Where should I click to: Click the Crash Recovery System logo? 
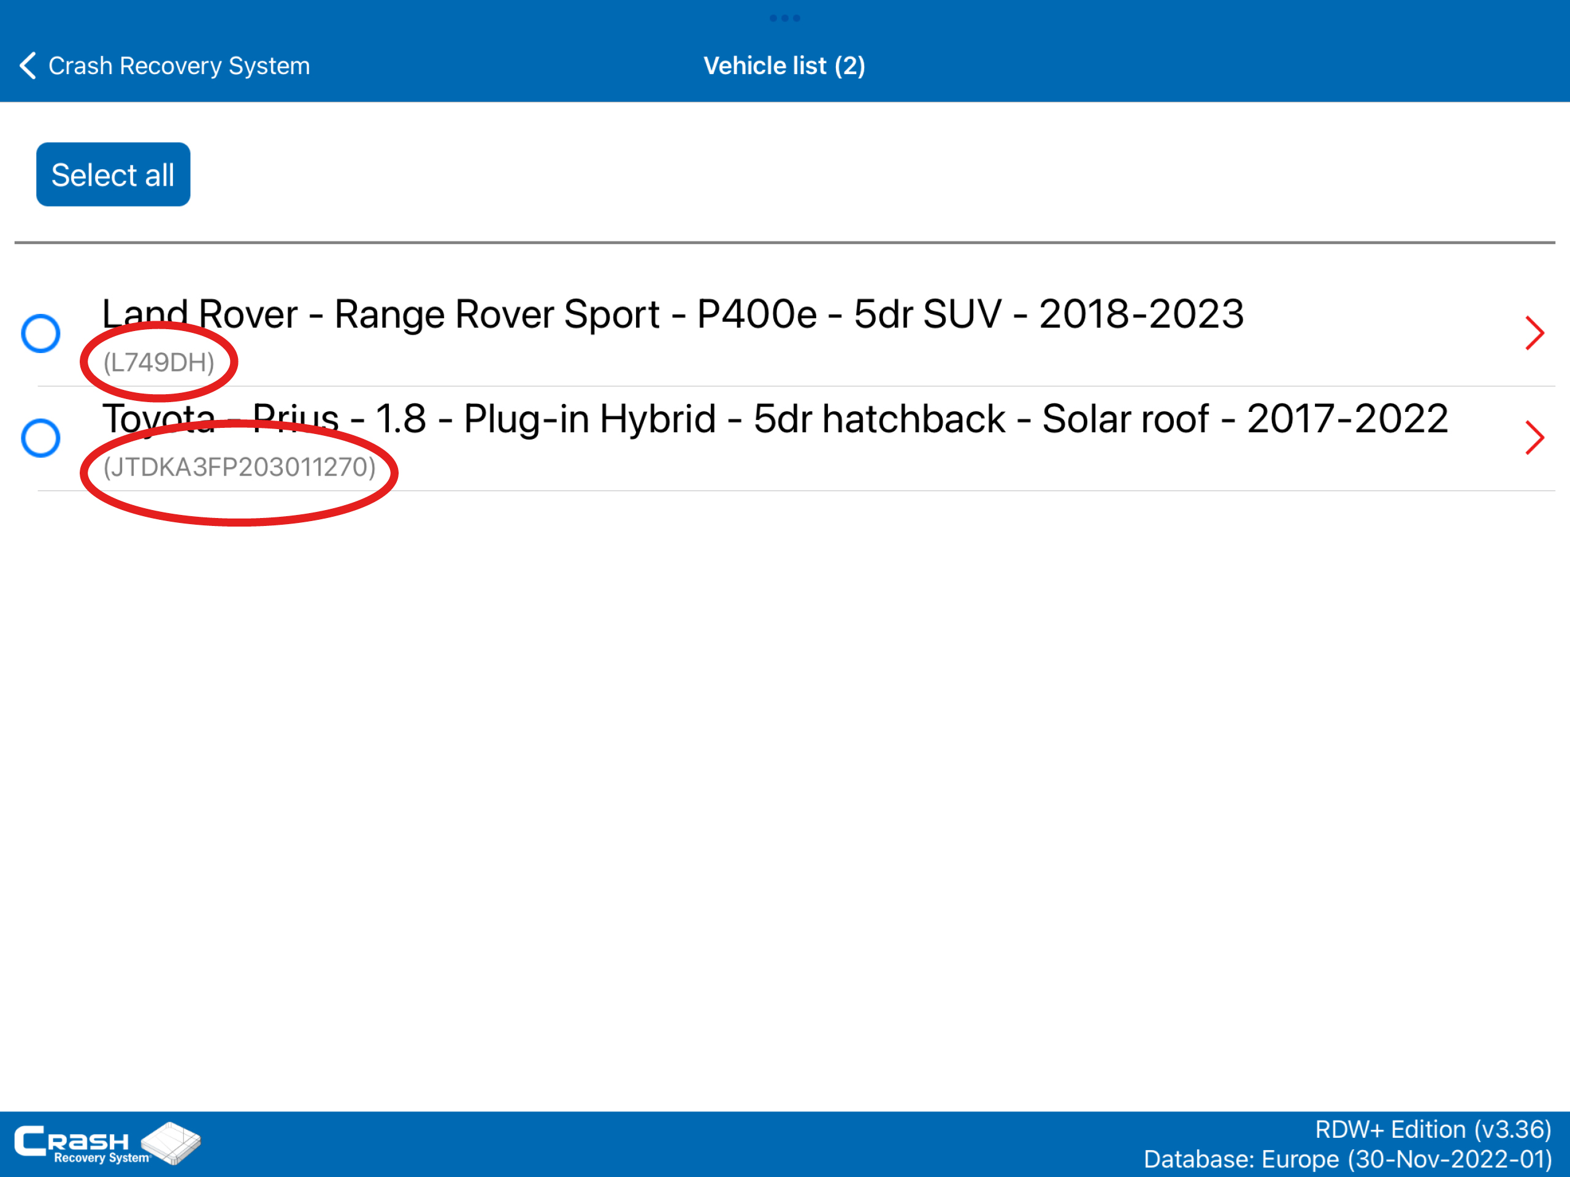(x=107, y=1143)
